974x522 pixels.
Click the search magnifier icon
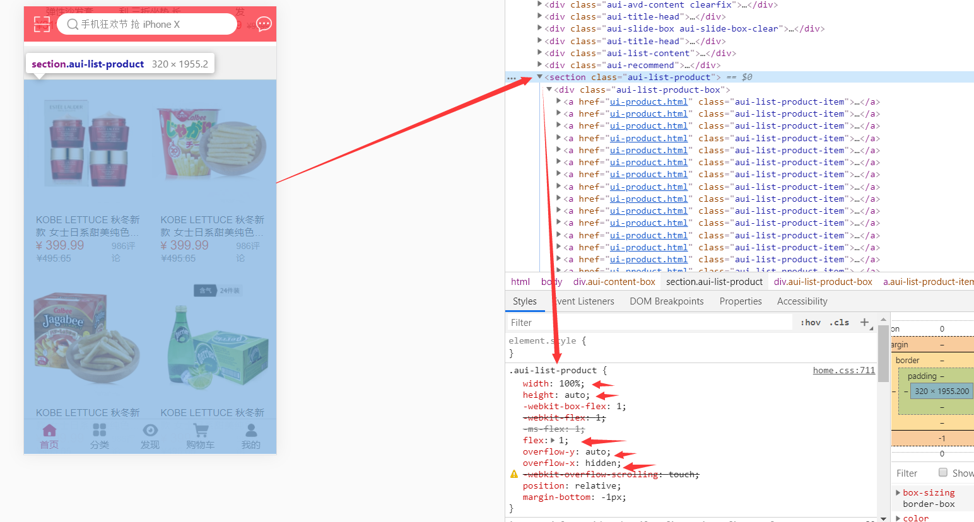73,24
